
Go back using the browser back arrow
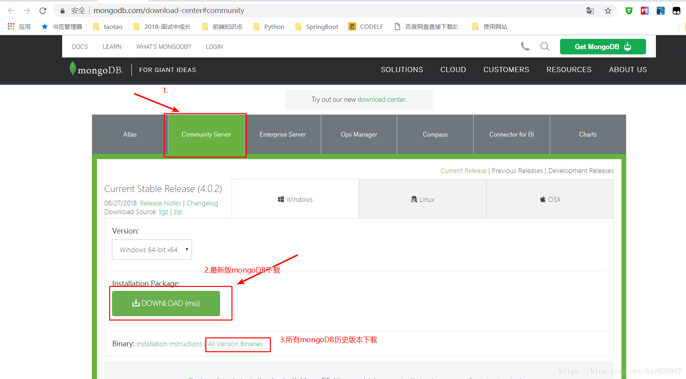[11, 11]
